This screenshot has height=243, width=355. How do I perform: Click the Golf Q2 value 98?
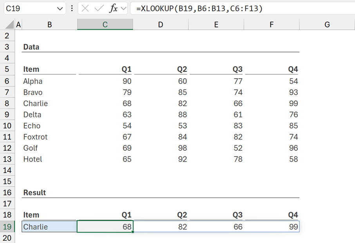click(x=161, y=148)
